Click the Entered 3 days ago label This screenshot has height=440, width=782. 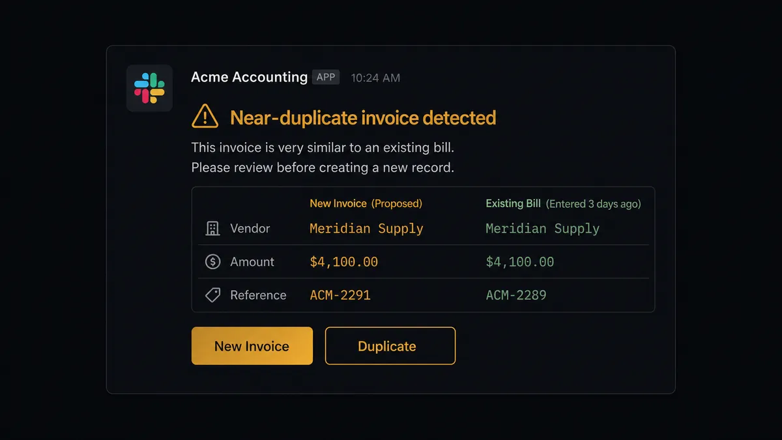pyautogui.click(x=594, y=203)
